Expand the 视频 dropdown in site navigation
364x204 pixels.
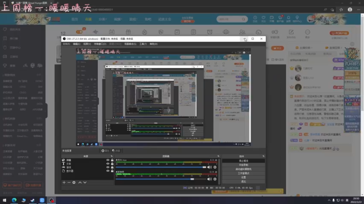pos(118,19)
